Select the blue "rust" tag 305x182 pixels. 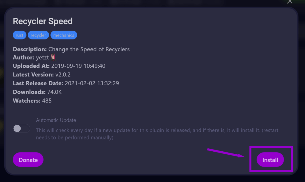point(20,35)
